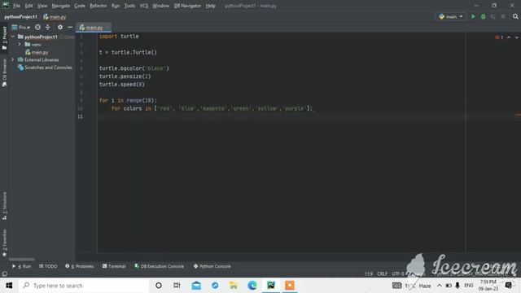This screenshot has width=521, height=293.
Task: Open the Windows Start menu
Action: pyautogui.click(x=9, y=286)
